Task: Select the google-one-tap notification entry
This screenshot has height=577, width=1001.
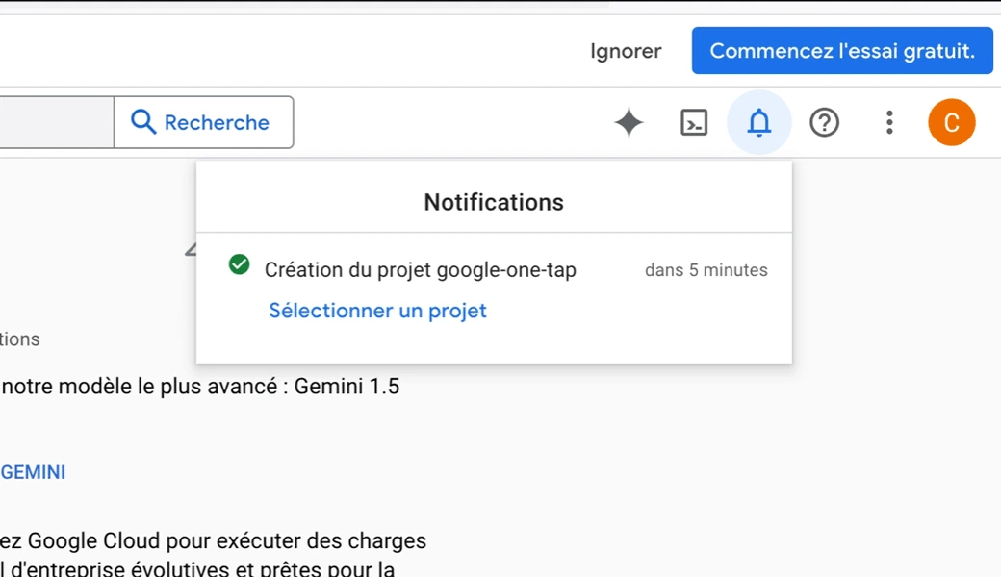Action: [x=420, y=270]
